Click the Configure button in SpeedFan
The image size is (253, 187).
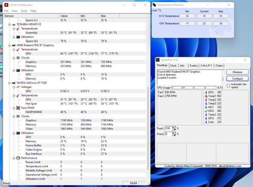pos(238,79)
